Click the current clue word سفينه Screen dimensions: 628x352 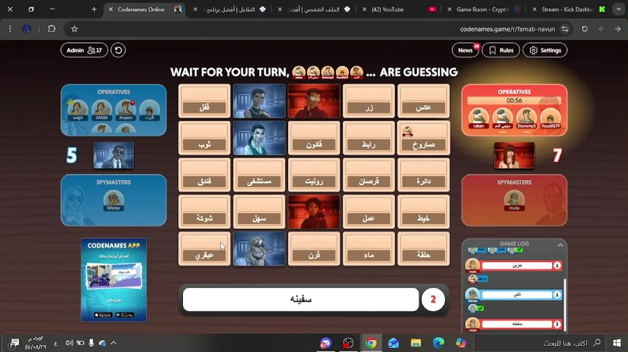[x=301, y=299]
